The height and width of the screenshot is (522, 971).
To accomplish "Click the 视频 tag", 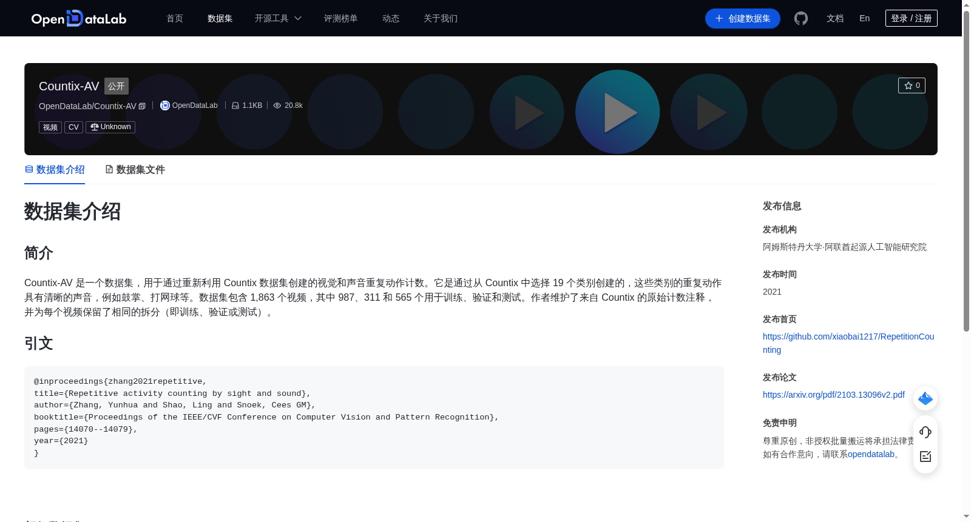I will 50,127.
